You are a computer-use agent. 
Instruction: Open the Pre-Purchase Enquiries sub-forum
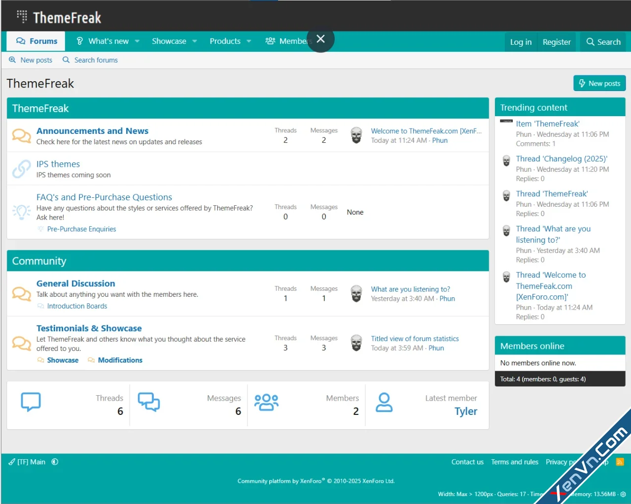(81, 229)
